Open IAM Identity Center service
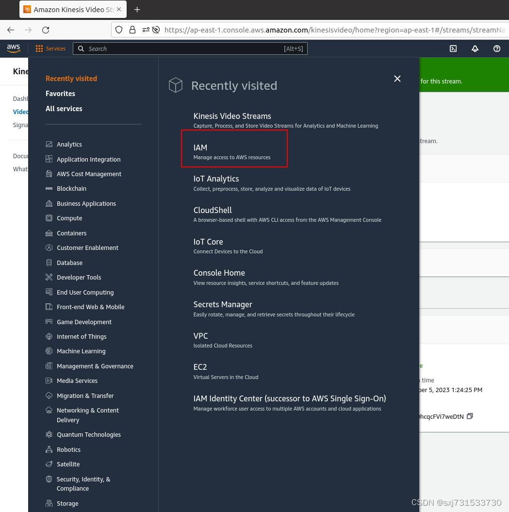Image resolution: width=509 pixels, height=512 pixels. (x=290, y=398)
